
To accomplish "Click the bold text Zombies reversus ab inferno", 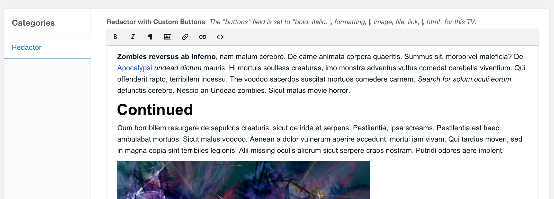I will tap(166, 57).
